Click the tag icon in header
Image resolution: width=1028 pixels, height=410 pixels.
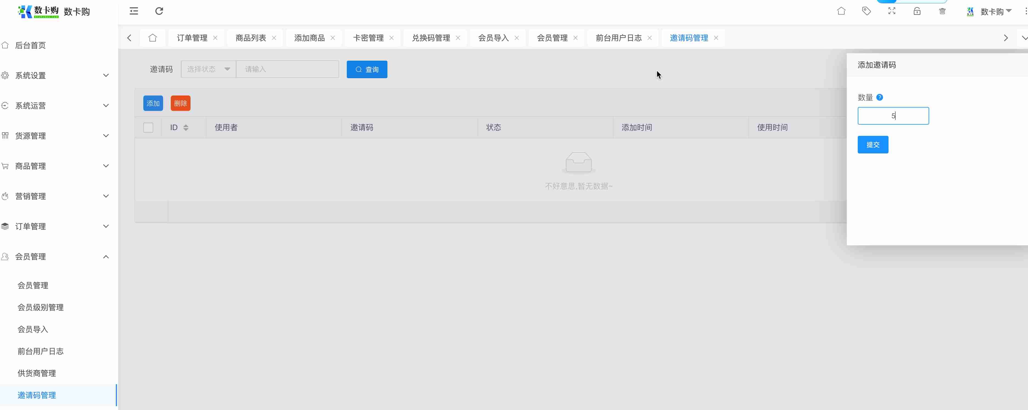pos(866,11)
